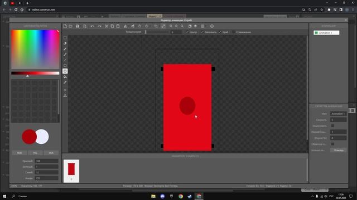Screen dimensions: 357x200
Task: Click the save image icon in the toolbar
Action: 78,26
